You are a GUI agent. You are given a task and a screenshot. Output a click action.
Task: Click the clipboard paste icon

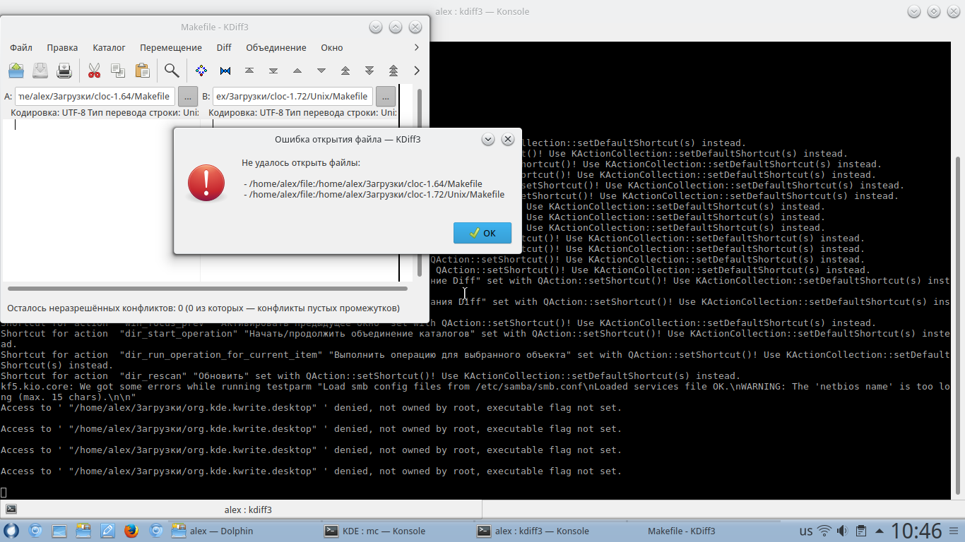point(142,71)
